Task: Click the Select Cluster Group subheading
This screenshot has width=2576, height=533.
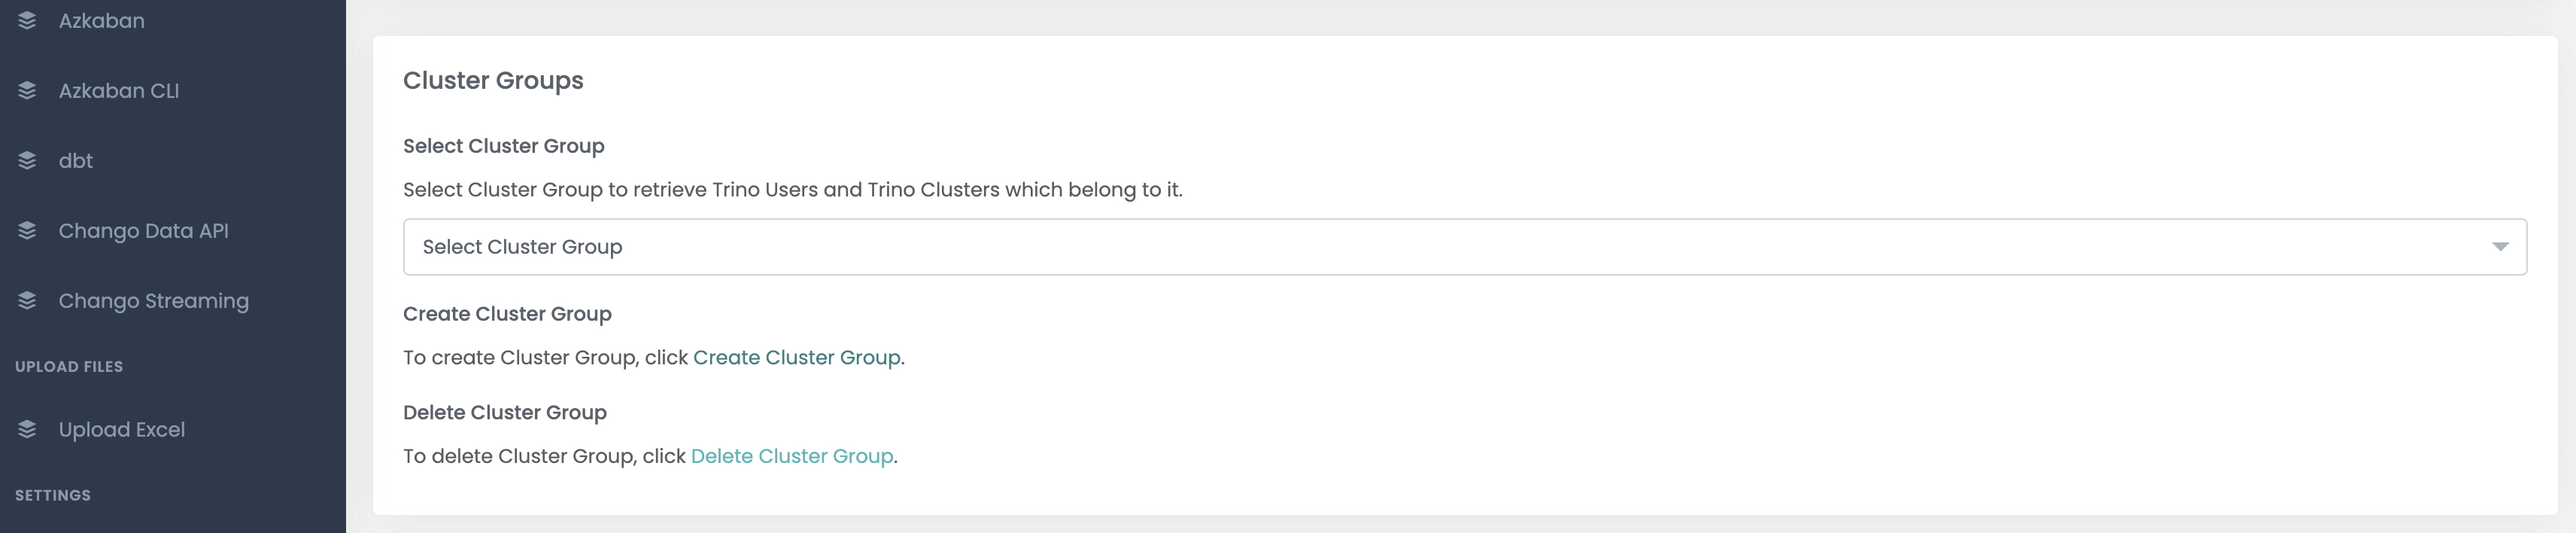Action: point(503,146)
